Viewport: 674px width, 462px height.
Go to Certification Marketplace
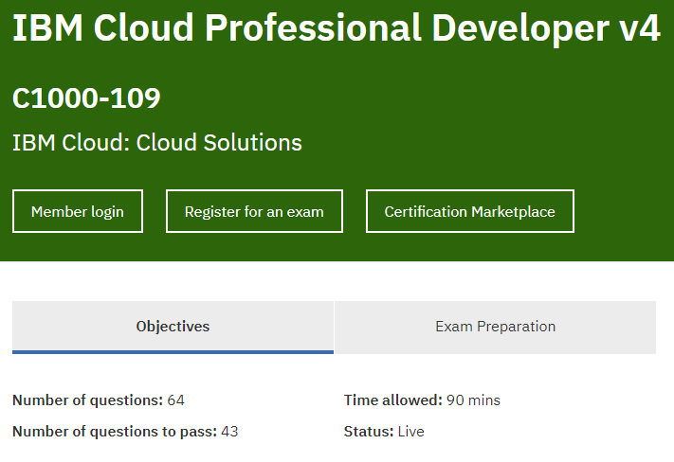[x=470, y=211]
